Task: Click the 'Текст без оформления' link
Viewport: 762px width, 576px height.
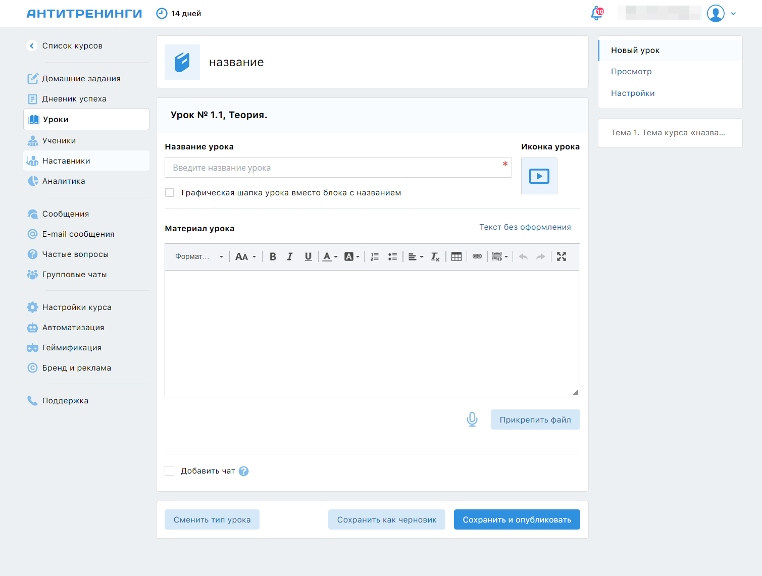Action: coord(525,227)
